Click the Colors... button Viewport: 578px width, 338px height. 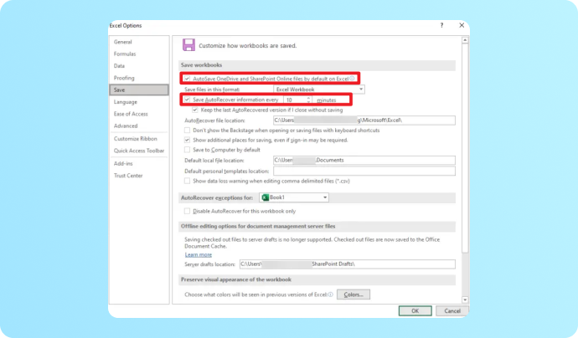coord(354,294)
